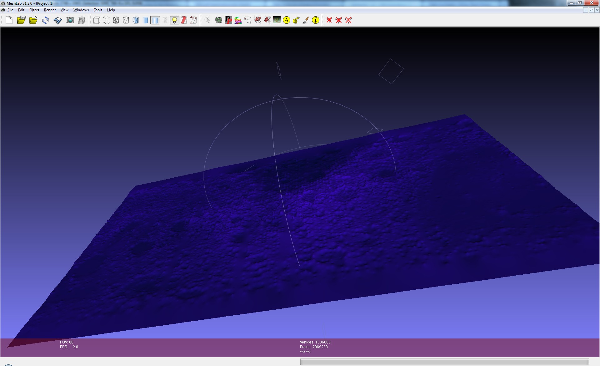Open the Filters menu

[x=34, y=10]
